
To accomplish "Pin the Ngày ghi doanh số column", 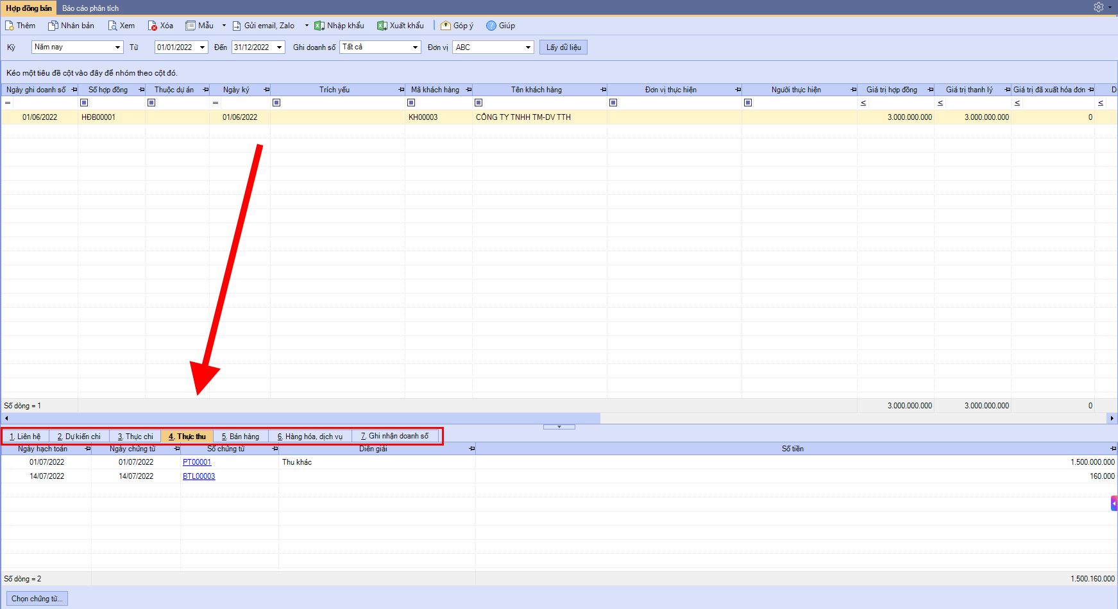I will [x=74, y=90].
